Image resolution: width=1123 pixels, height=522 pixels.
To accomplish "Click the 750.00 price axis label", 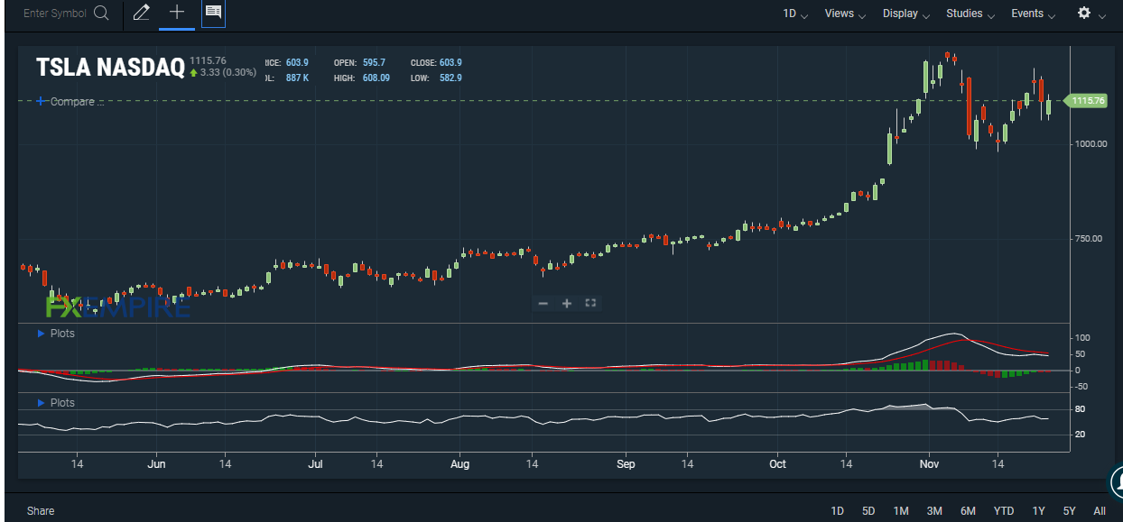I will [x=1087, y=239].
